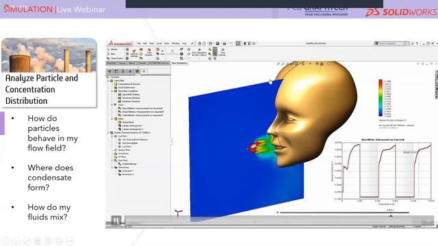Click the New document icon
This screenshot has height=246, width=438.
(x=204, y=44)
